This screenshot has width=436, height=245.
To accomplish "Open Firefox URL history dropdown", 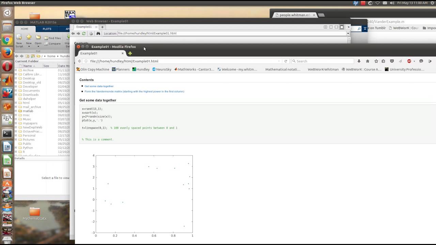I will point(279,61).
